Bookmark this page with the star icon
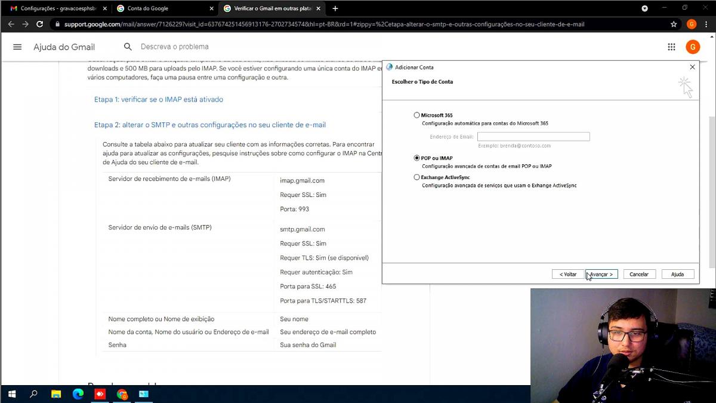 pos(674,24)
